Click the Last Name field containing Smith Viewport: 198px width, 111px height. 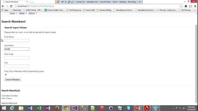(x=17, y=49)
